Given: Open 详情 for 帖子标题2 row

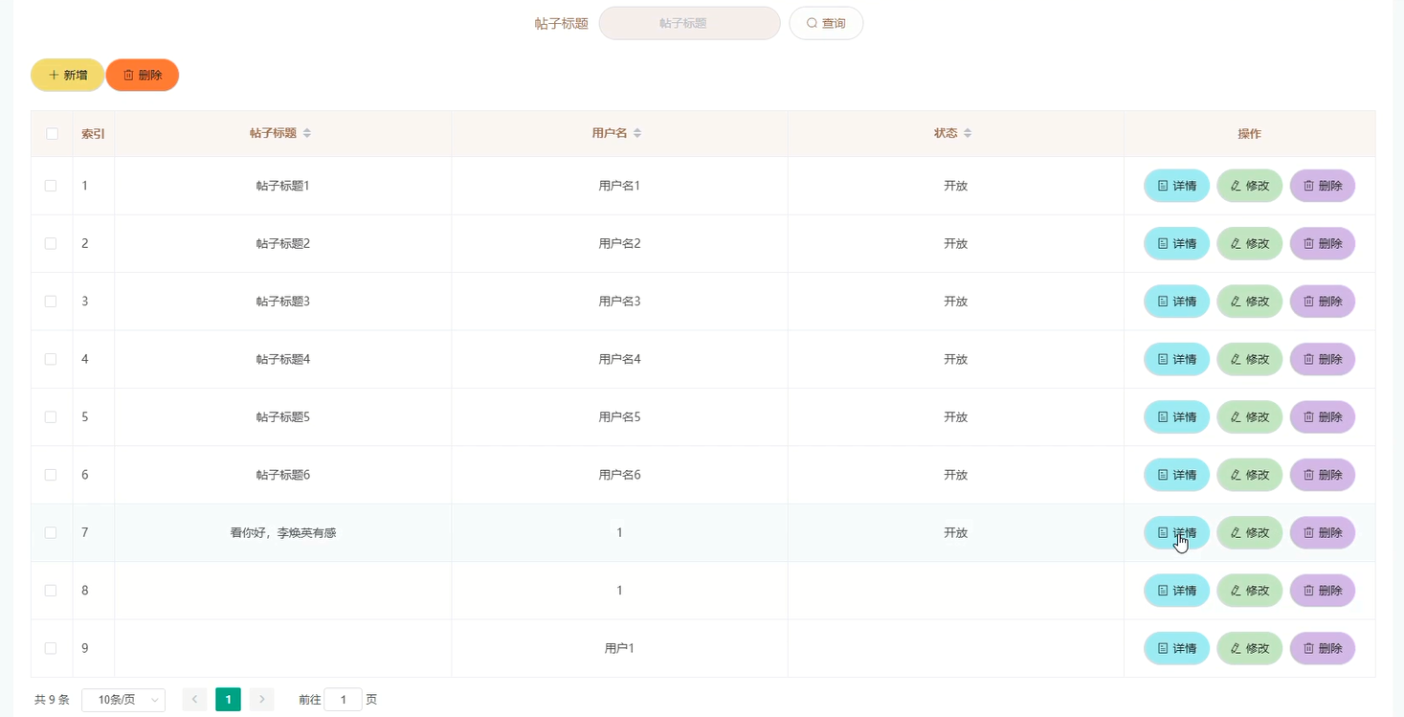Looking at the screenshot, I should coord(1176,244).
